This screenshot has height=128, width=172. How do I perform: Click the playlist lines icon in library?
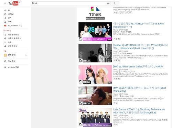(5, 42)
